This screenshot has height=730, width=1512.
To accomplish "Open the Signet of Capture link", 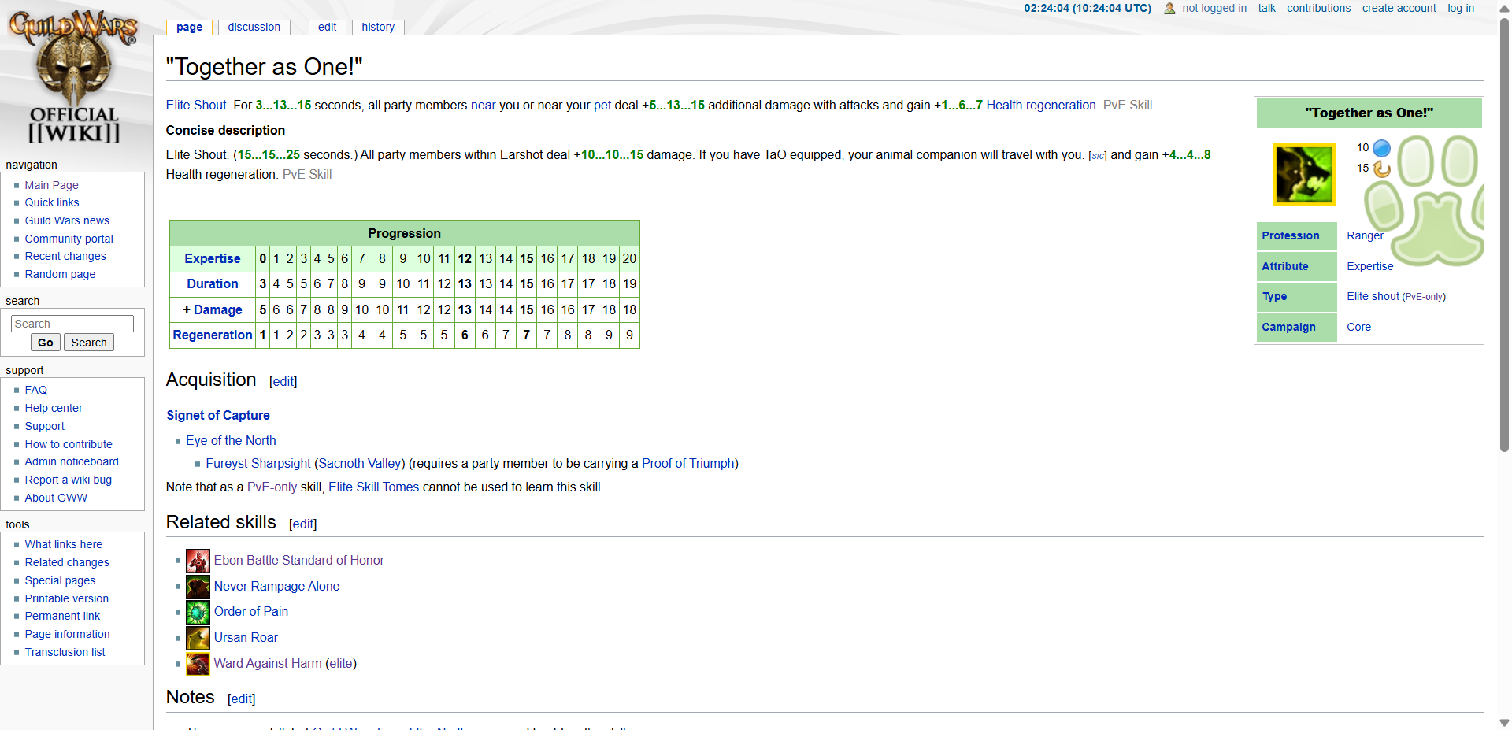I will pos(218,415).
